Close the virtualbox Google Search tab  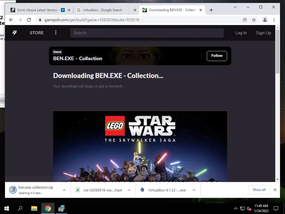(x=135, y=10)
